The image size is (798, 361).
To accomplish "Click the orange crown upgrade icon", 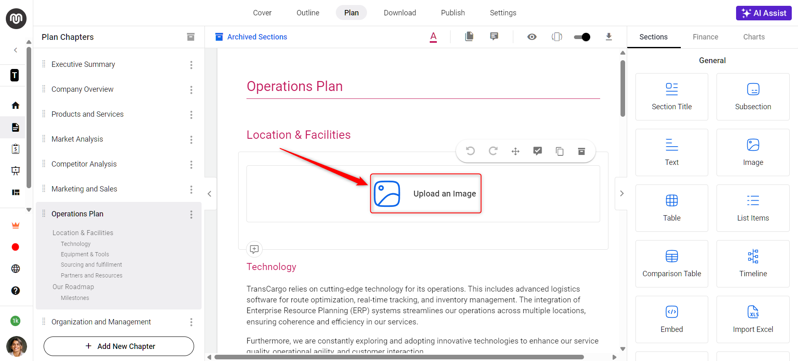I will point(15,225).
